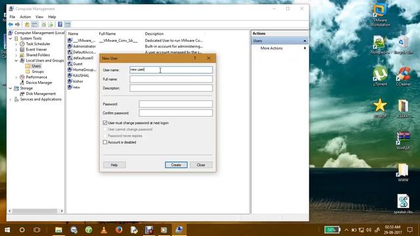Viewport: 420px width, 236px height.
Task: Expand Services and Applications arrow
Action: (x=10, y=100)
